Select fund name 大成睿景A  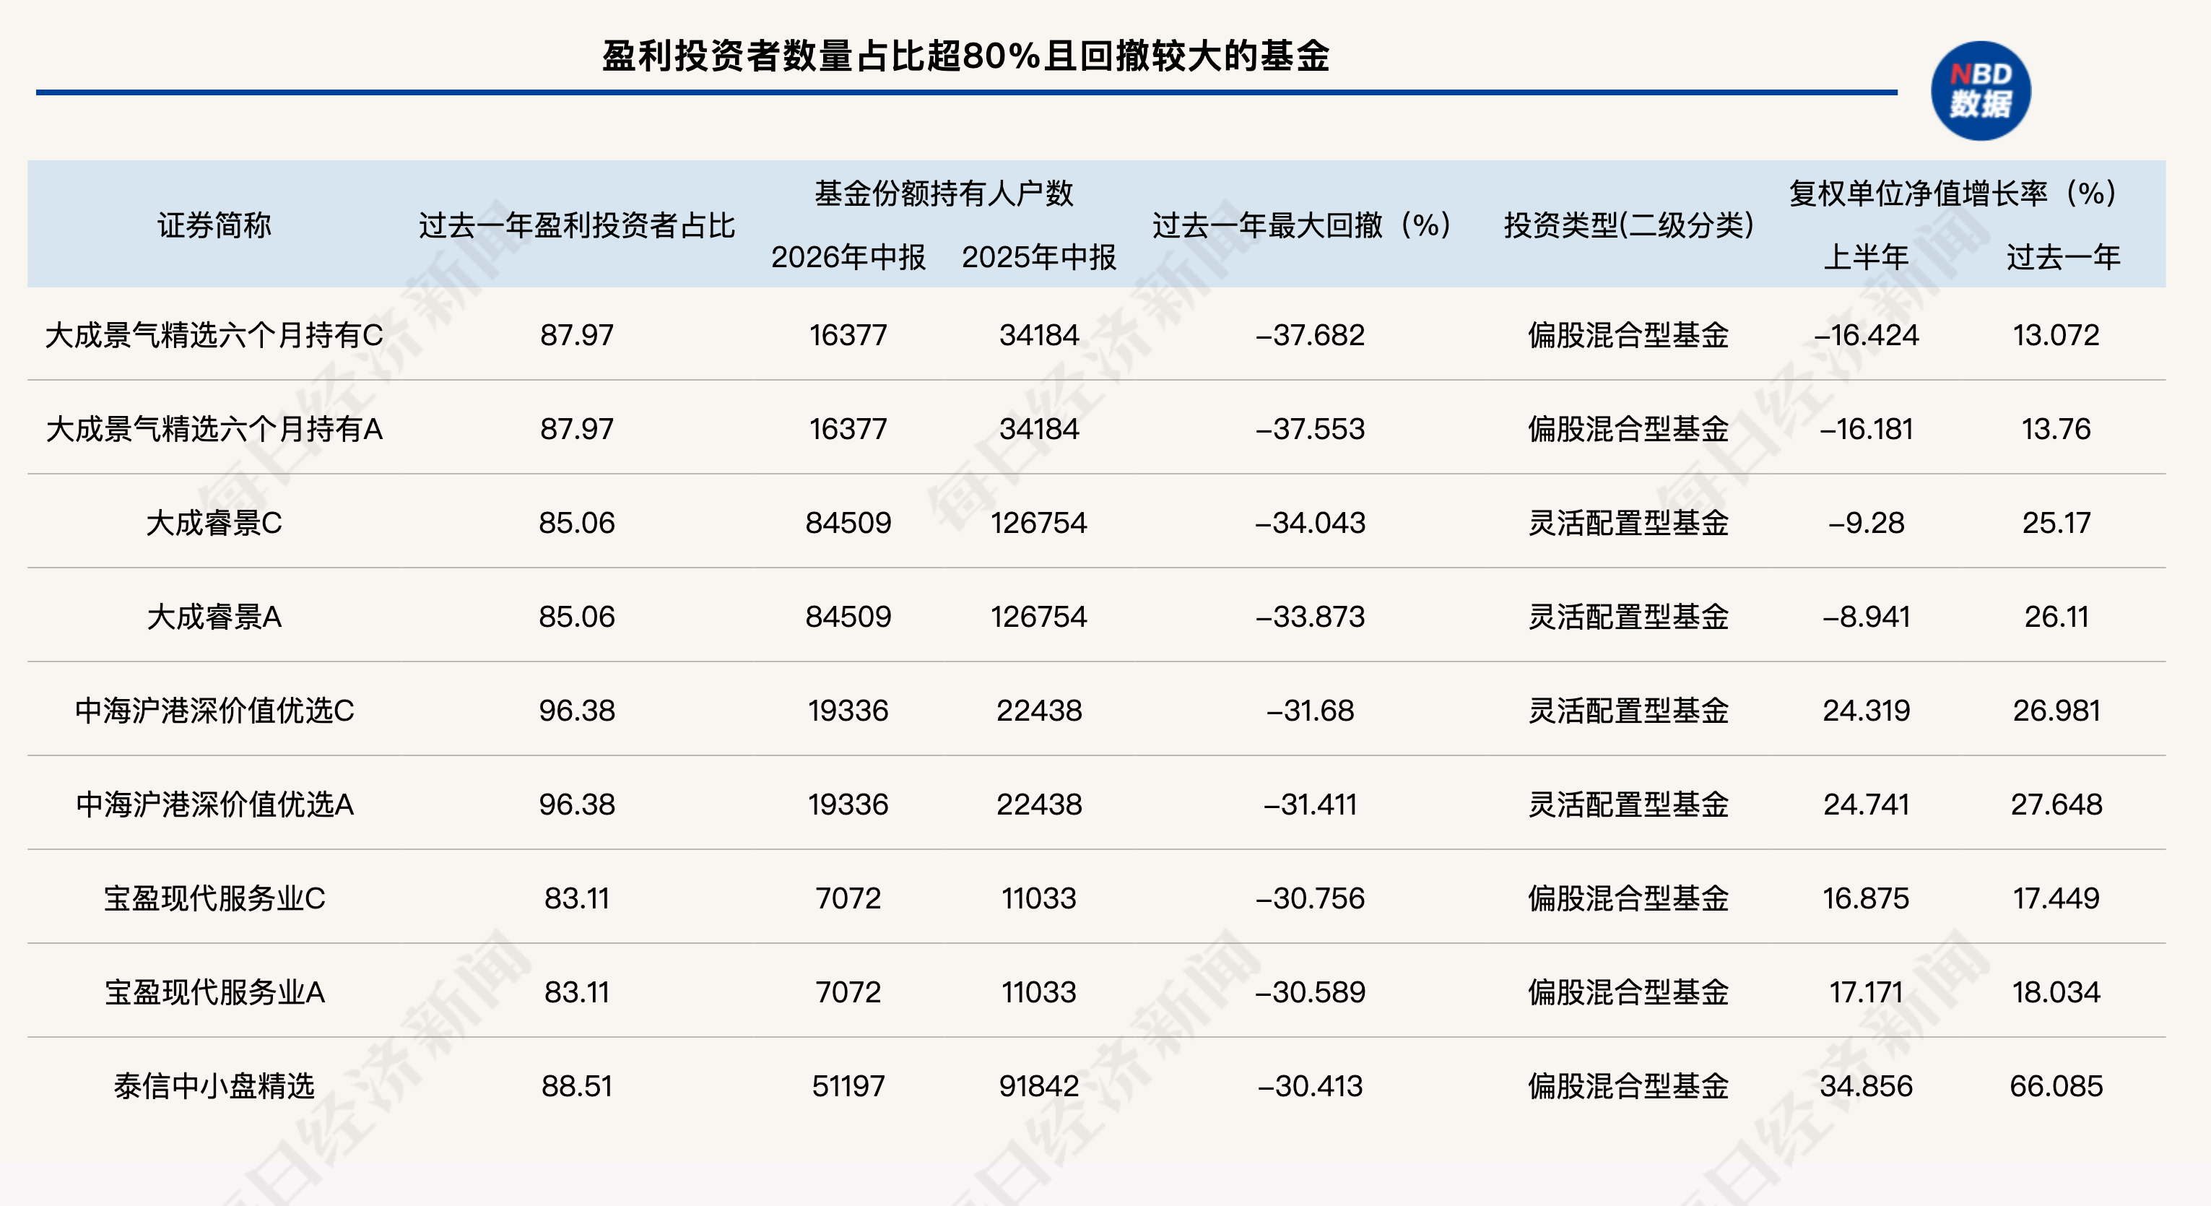[214, 616]
